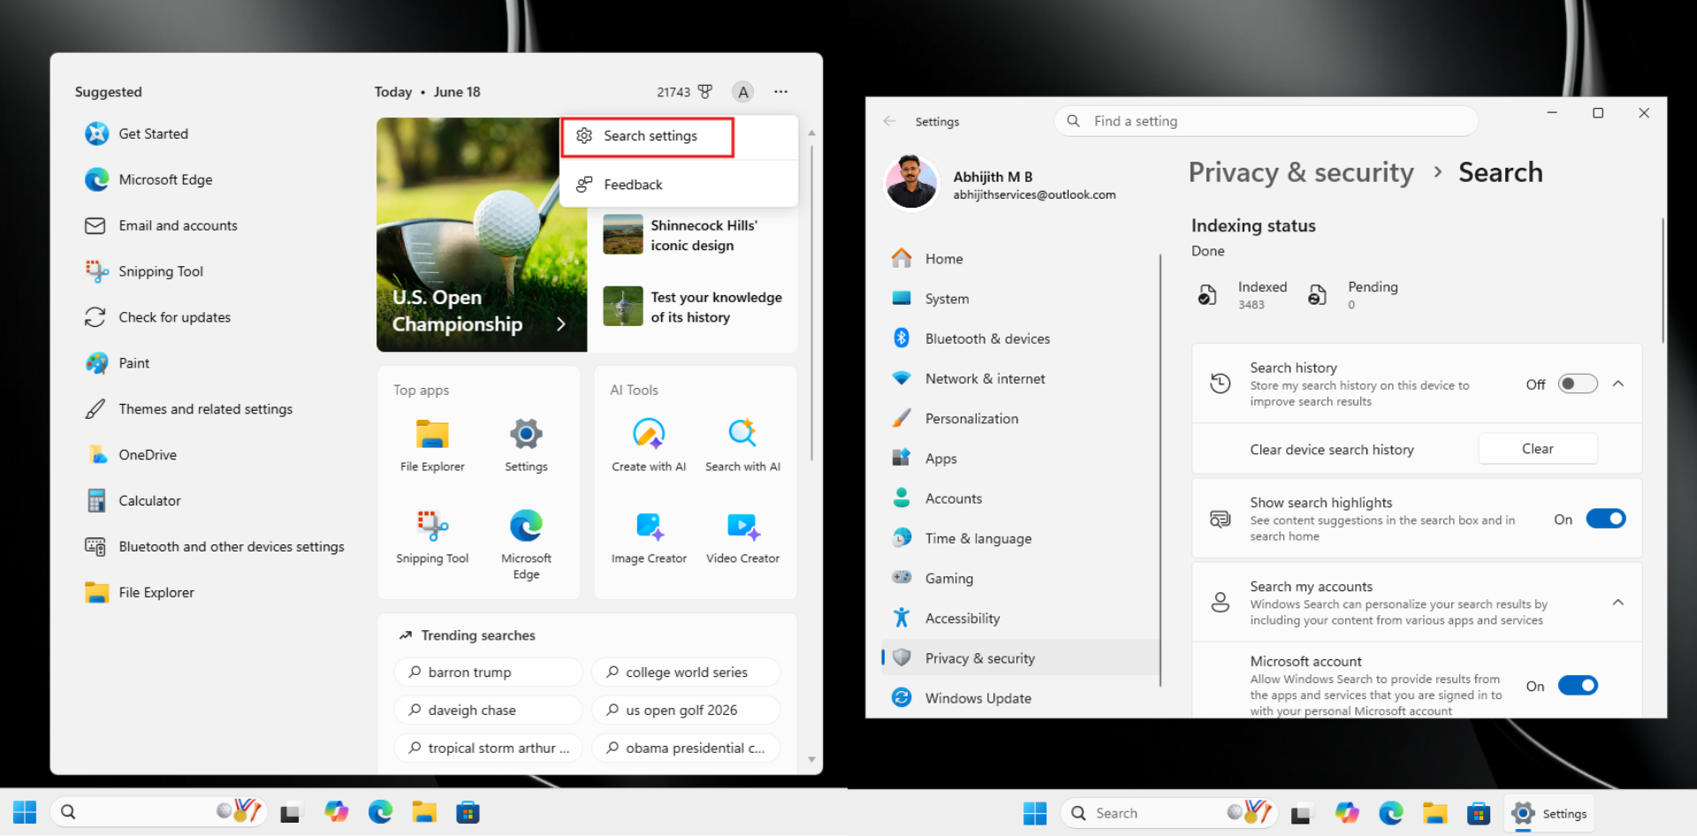1697x836 pixels.
Task: Go to Home in Settings sidebar
Action: coord(1021,259)
